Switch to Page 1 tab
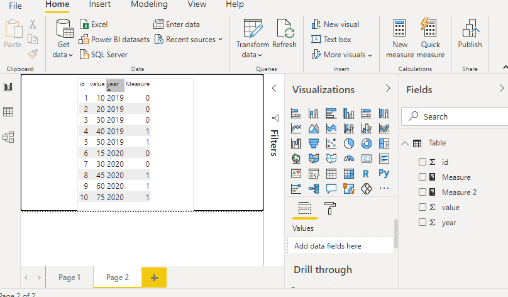Viewport: 508px width, 297px height. [x=69, y=277]
